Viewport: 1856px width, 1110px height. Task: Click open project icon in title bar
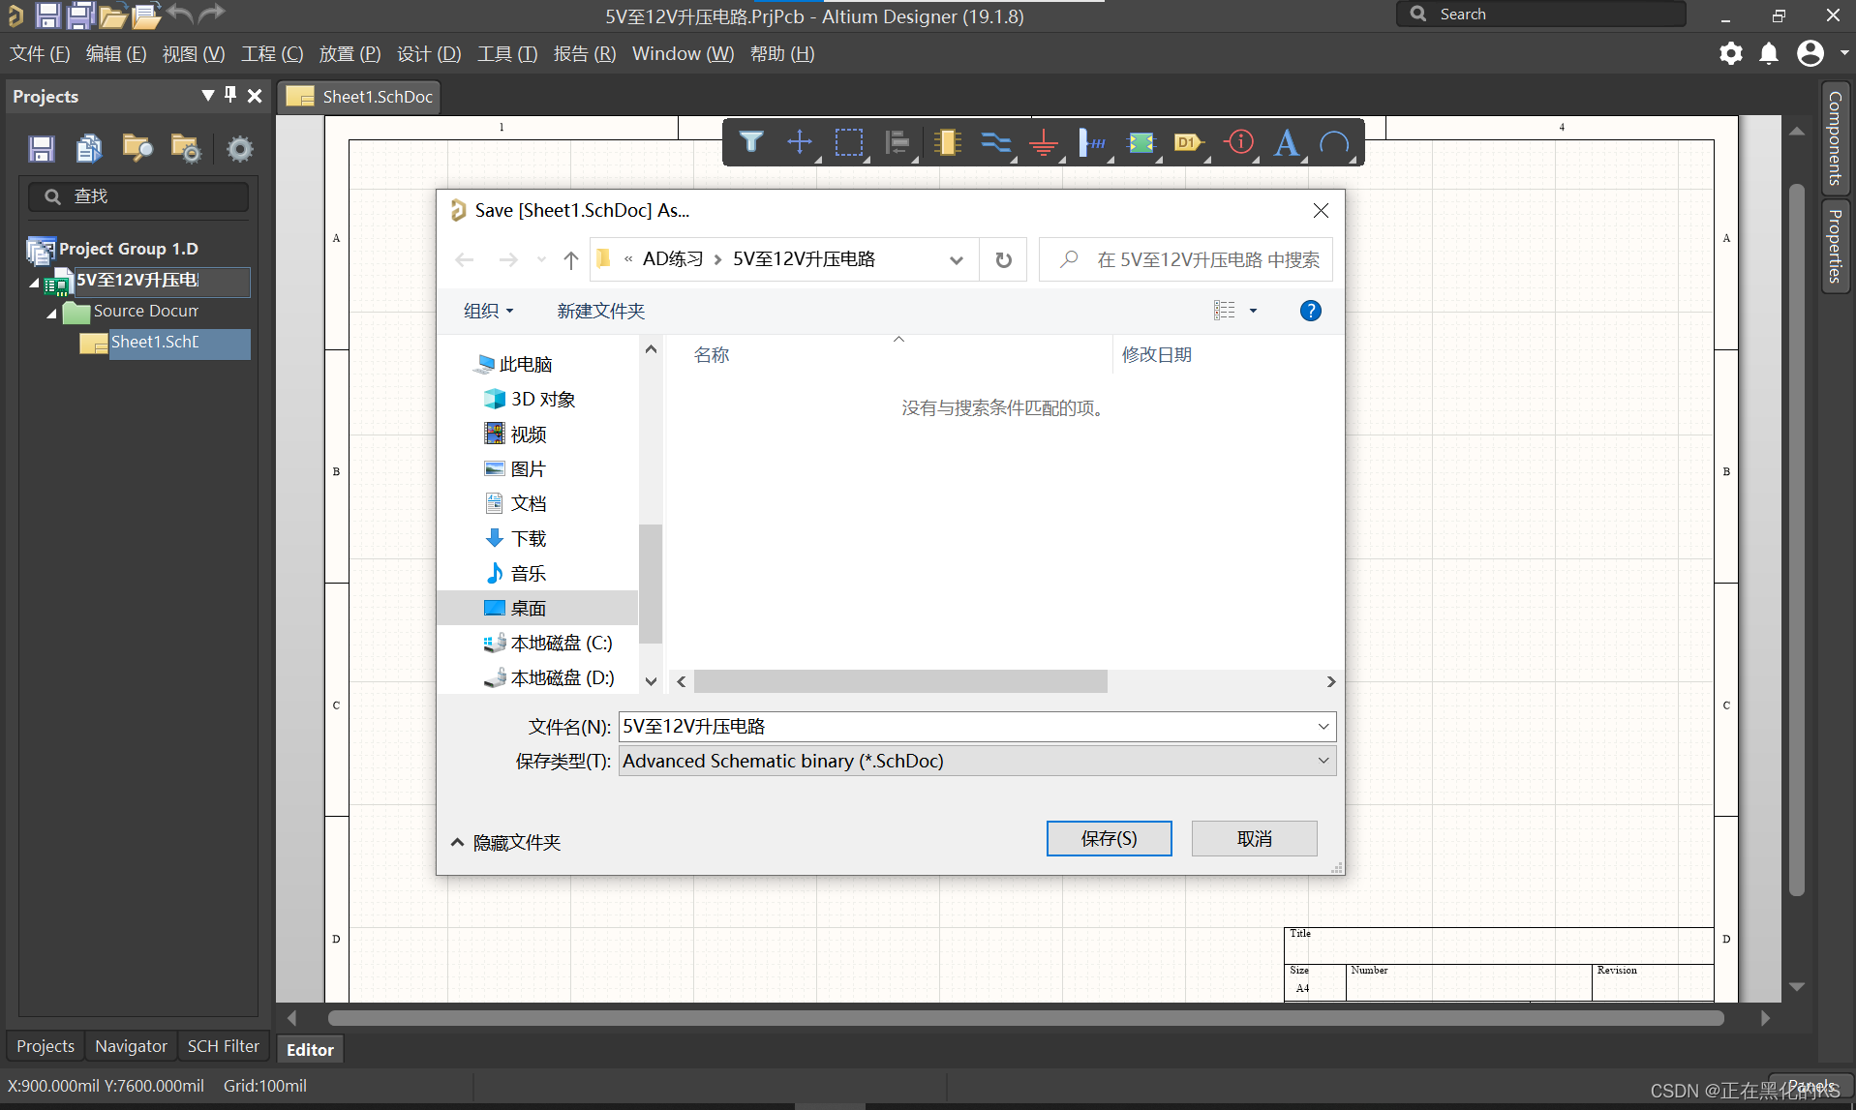tap(145, 15)
